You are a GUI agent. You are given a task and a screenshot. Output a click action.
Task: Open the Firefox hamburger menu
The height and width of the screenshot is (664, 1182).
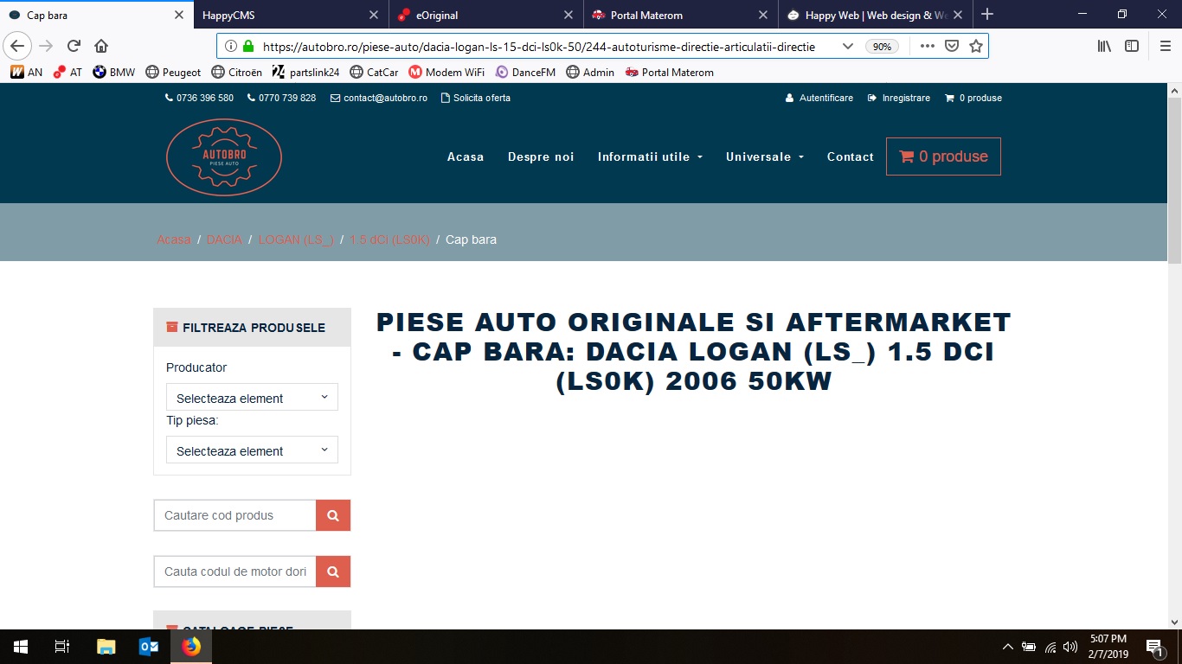coord(1165,46)
